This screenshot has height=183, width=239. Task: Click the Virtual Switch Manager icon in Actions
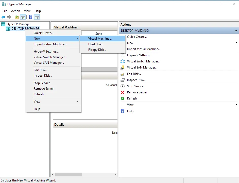pos(123,61)
